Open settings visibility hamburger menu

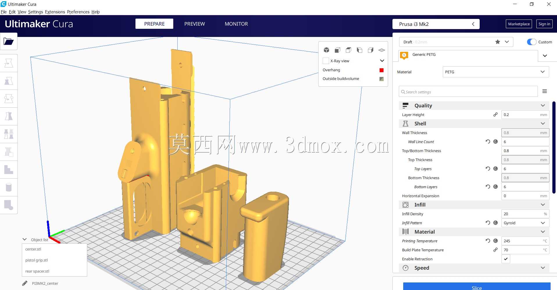[544, 91]
